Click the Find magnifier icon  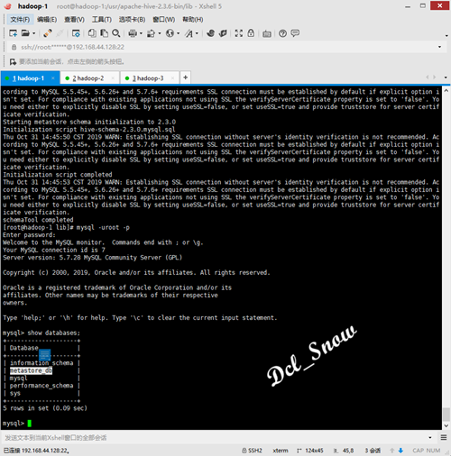coord(116,33)
